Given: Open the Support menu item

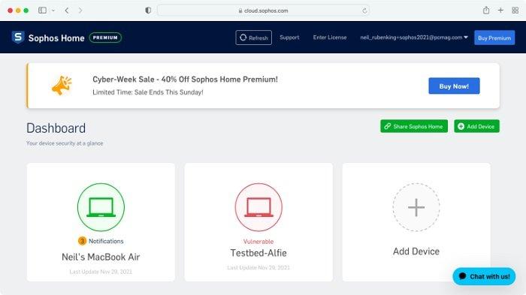Looking at the screenshot, I should pos(289,38).
